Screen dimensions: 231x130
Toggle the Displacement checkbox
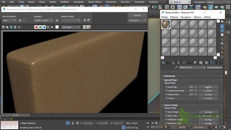(166, 94)
